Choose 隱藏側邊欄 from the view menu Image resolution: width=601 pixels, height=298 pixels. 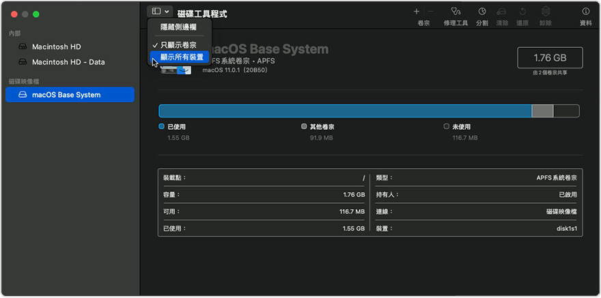tap(179, 27)
